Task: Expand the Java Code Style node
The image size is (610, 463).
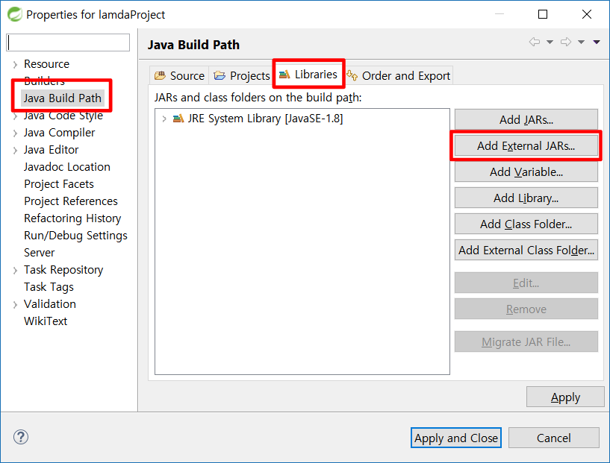Action: tap(15, 116)
